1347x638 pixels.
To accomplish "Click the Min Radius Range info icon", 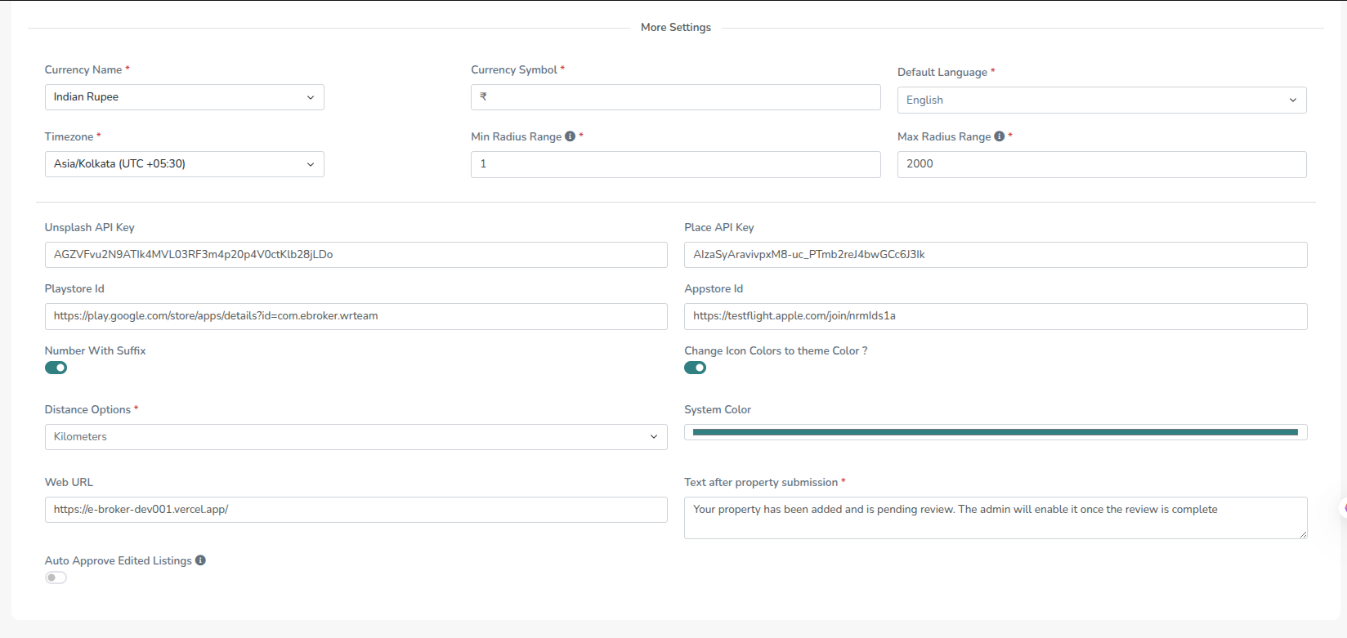I will (x=570, y=136).
